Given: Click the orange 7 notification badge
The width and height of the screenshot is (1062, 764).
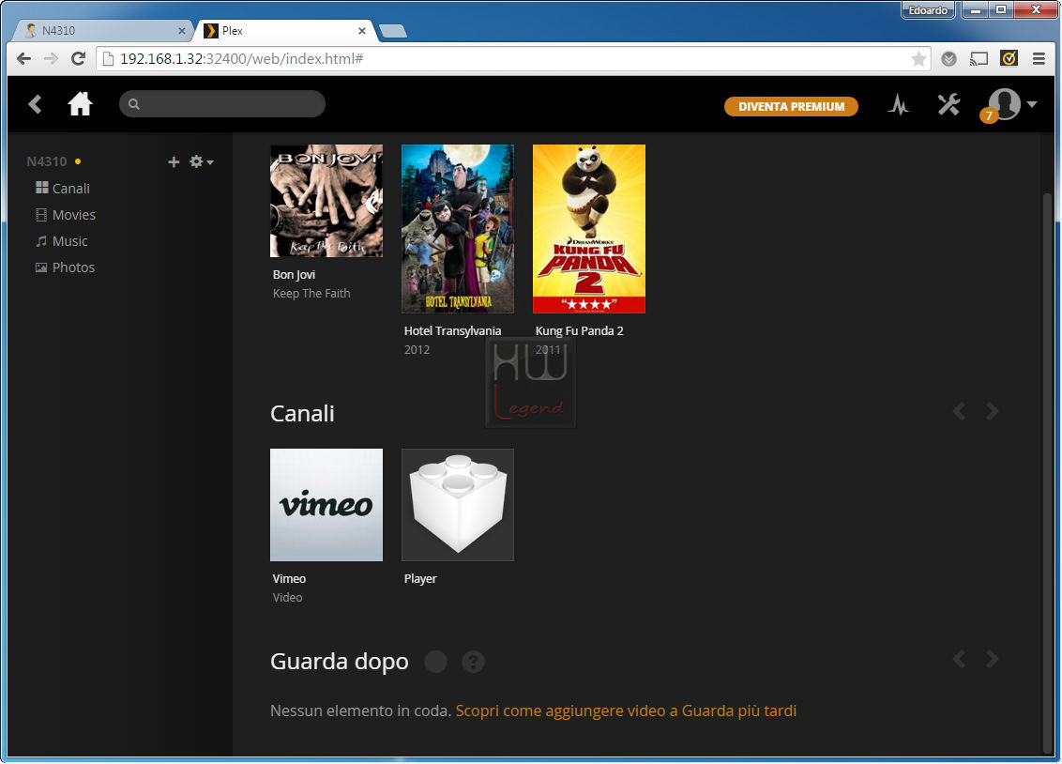Looking at the screenshot, I should pos(988,115).
